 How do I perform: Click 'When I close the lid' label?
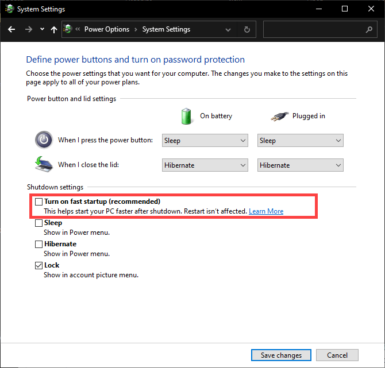coord(88,165)
